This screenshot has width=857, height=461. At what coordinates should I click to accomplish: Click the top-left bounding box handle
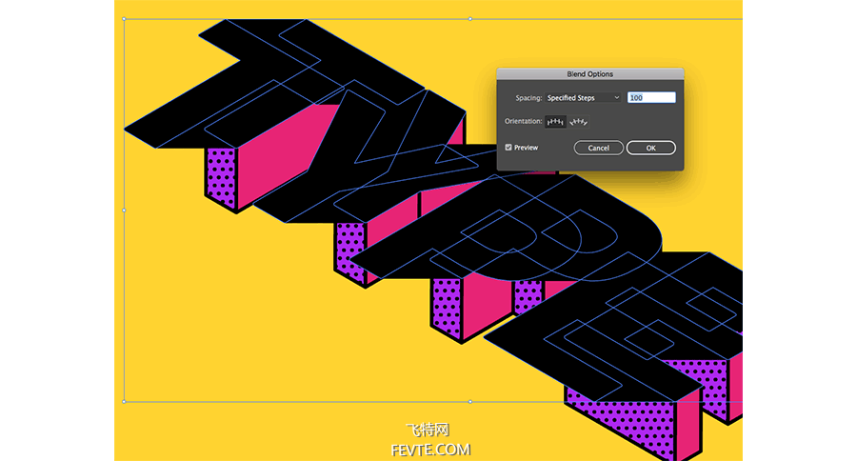point(124,19)
